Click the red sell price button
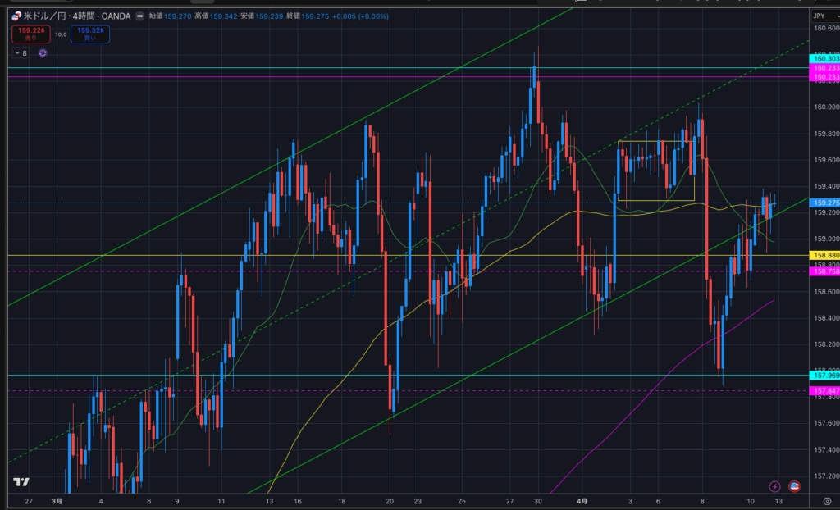The image size is (840, 510). point(28,34)
